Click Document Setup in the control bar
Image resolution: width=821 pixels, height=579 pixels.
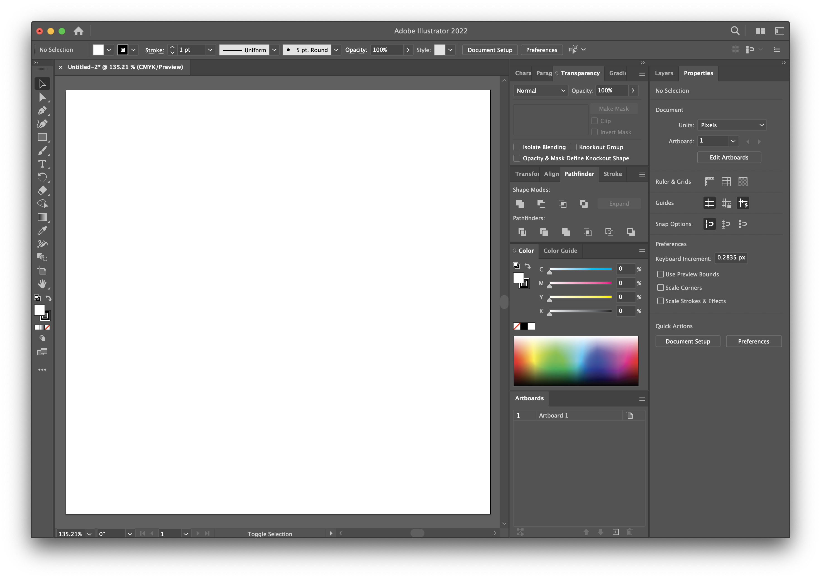pyautogui.click(x=490, y=50)
